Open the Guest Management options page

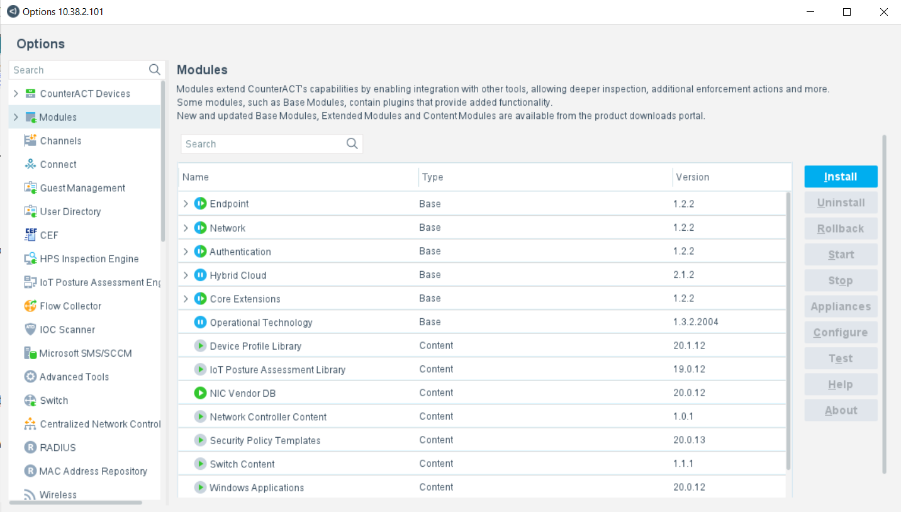click(x=82, y=188)
